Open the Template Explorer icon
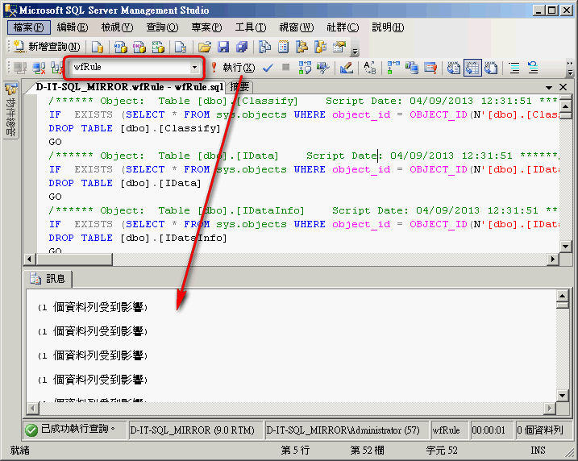 [320, 47]
